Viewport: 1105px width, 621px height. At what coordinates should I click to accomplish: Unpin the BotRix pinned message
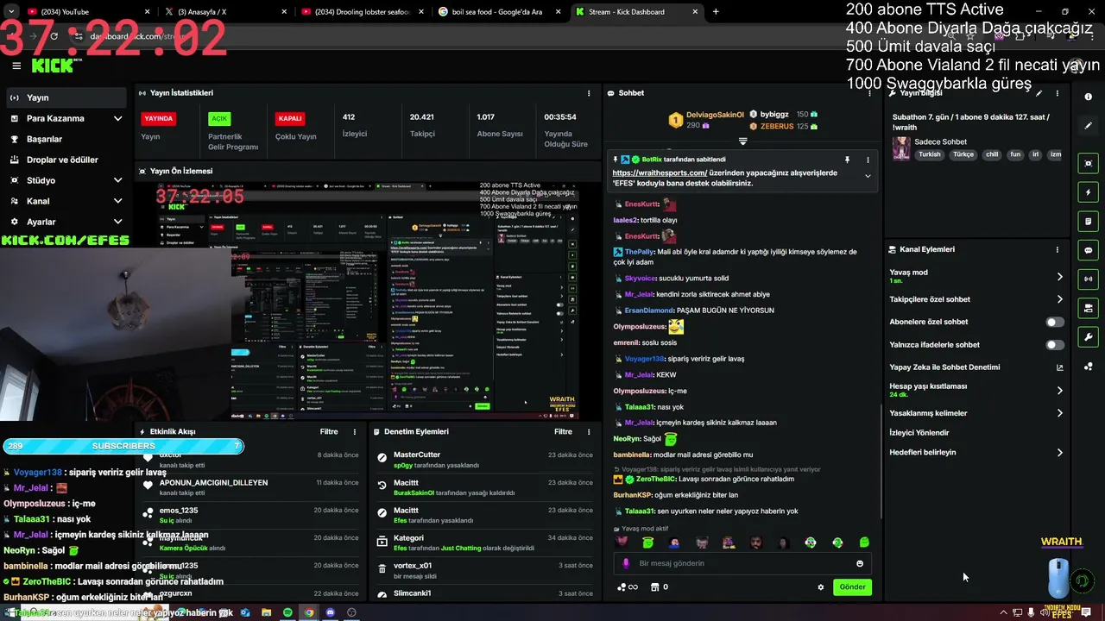point(847,160)
